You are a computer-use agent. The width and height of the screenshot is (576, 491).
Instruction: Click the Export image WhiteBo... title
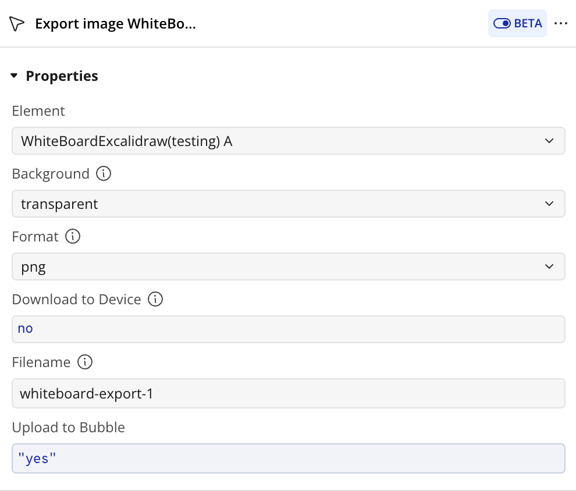115,24
